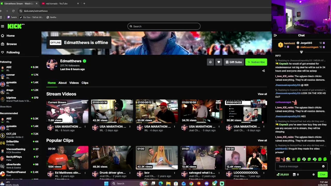
Task: Click the green Subscribe button
Action: click(256, 62)
